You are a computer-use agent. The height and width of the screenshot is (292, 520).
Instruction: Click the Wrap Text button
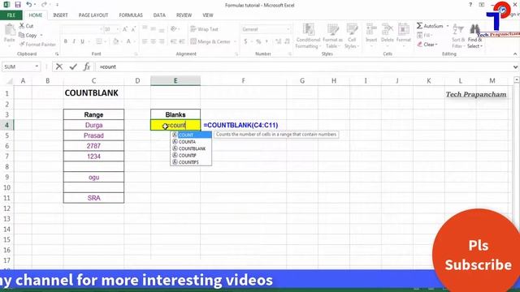204,29
